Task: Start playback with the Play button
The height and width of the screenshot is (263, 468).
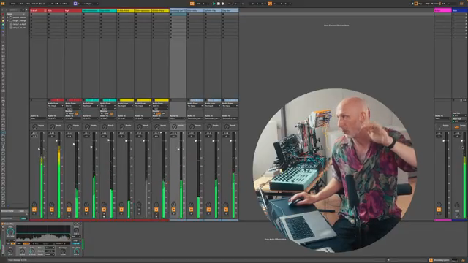Action: (214, 4)
